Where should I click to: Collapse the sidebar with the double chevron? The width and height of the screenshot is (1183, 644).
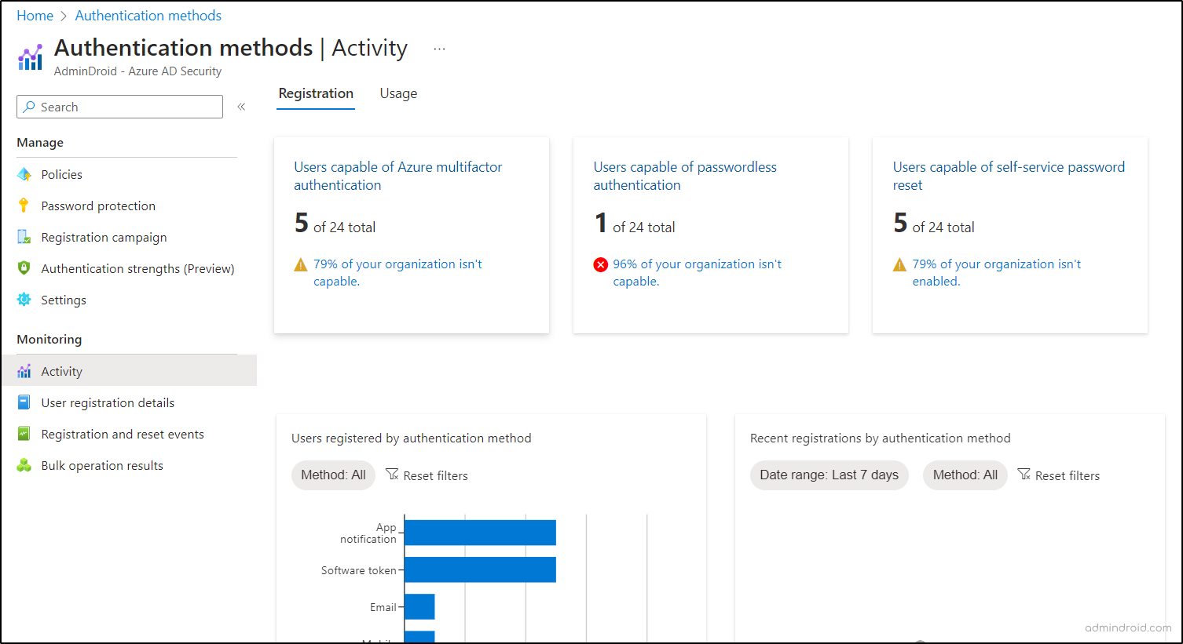(241, 107)
